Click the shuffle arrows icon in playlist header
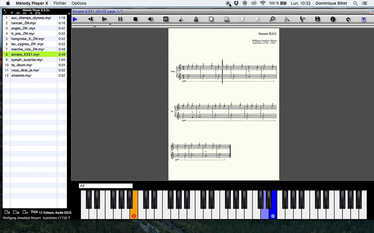The height and width of the screenshot is (233, 374). point(31,13)
